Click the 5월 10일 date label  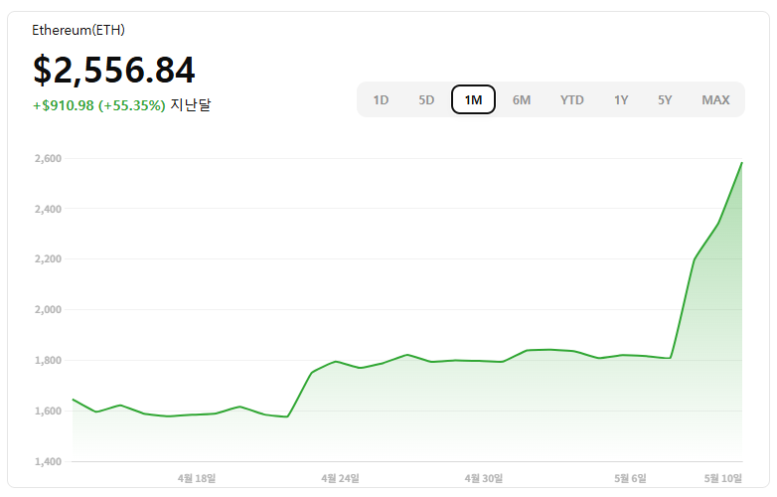723,478
